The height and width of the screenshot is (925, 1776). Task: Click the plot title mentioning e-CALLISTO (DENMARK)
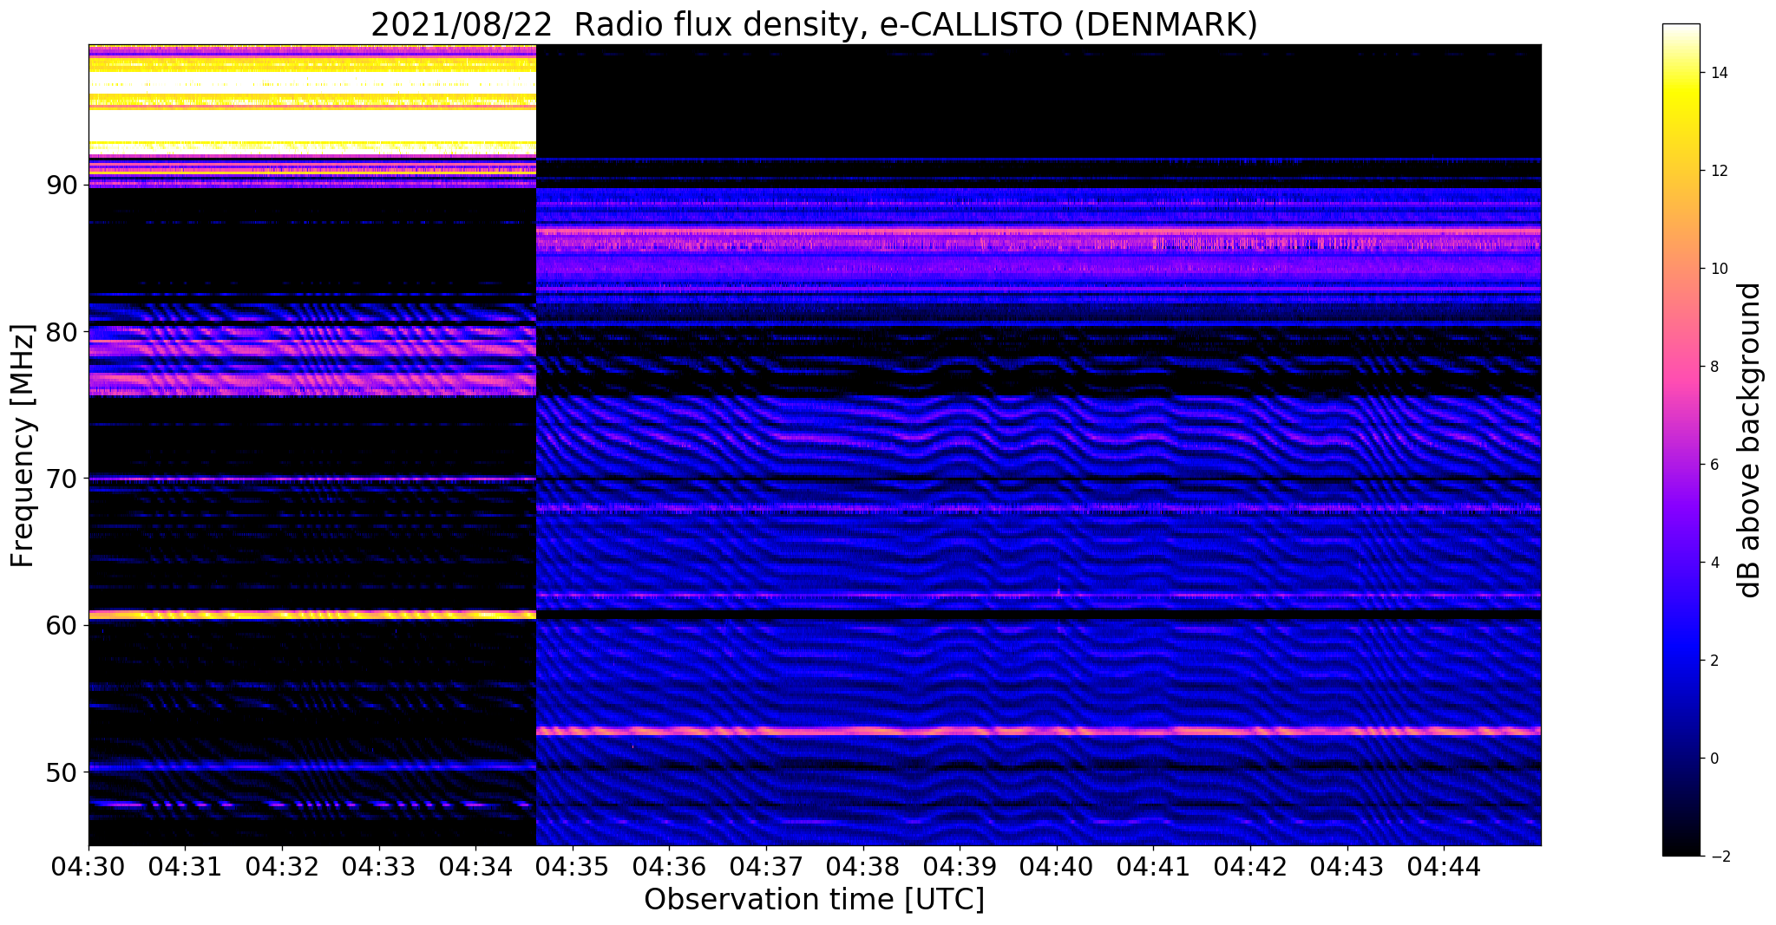(814, 25)
